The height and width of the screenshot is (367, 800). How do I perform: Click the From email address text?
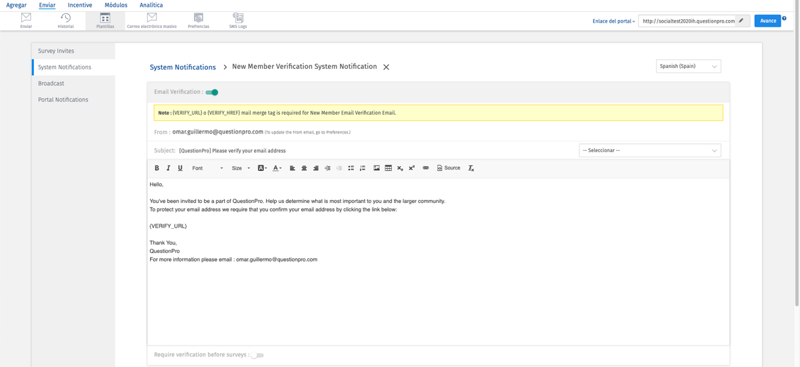[217, 132]
